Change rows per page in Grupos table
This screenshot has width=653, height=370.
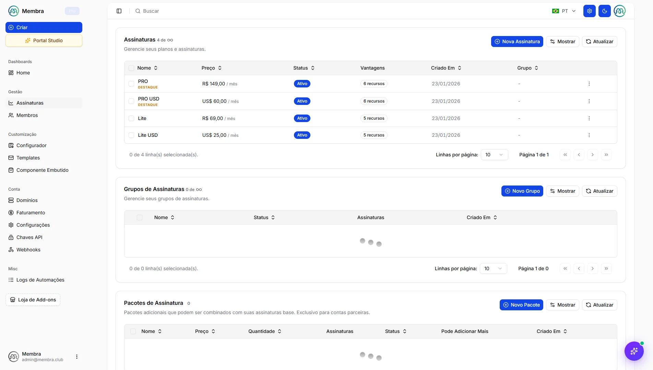tap(493, 268)
